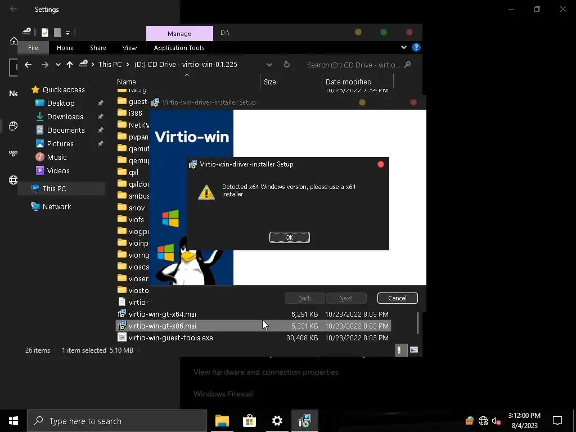Viewport: 576px width, 432px height.
Task: Click OK in the x64 installer warning
Action: [x=290, y=237]
